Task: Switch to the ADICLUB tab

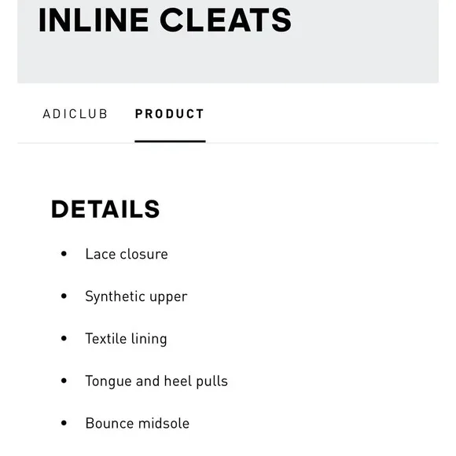Action: 75,114
